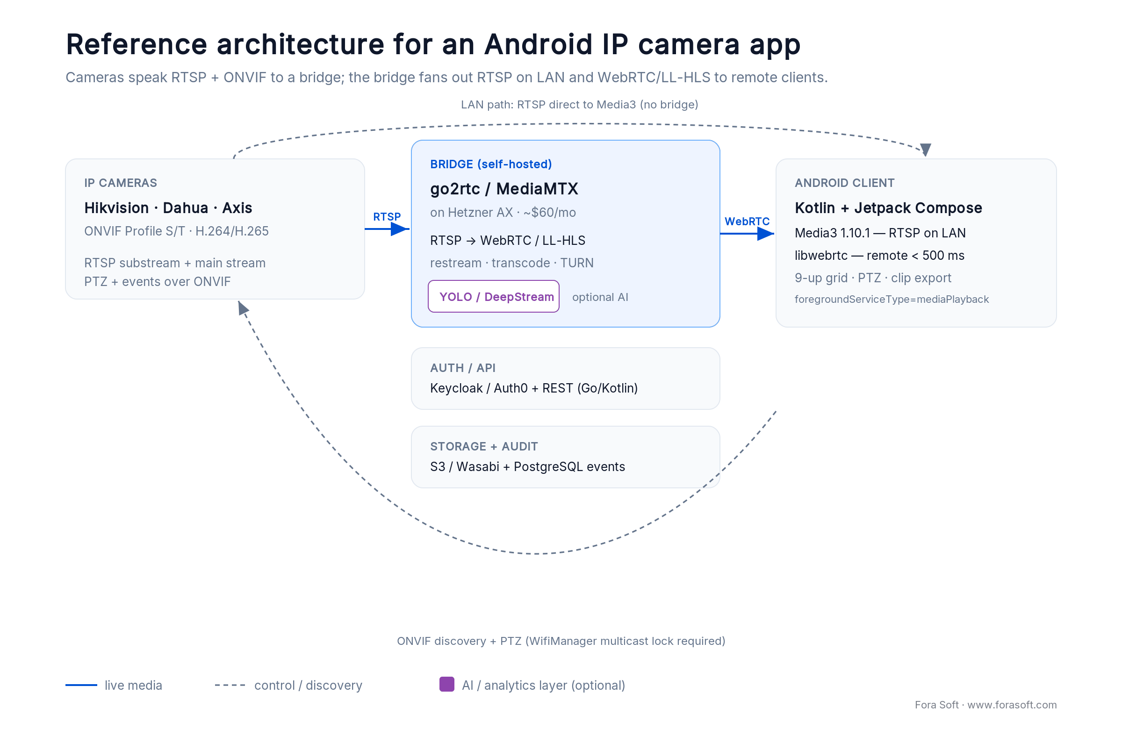Select 'Hikvision · Dahua · Axis' text
This screenshot has width=1122, height=729.
coord(168,208)
